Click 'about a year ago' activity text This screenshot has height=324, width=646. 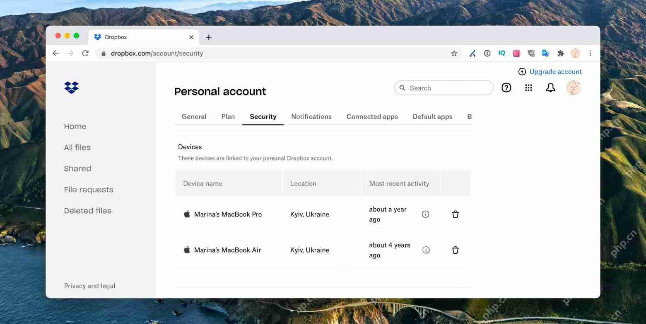388,214
